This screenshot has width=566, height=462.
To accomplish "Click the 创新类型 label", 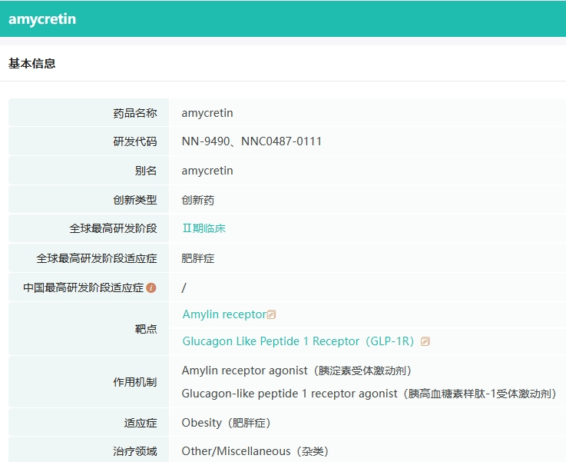I will 134,200.
